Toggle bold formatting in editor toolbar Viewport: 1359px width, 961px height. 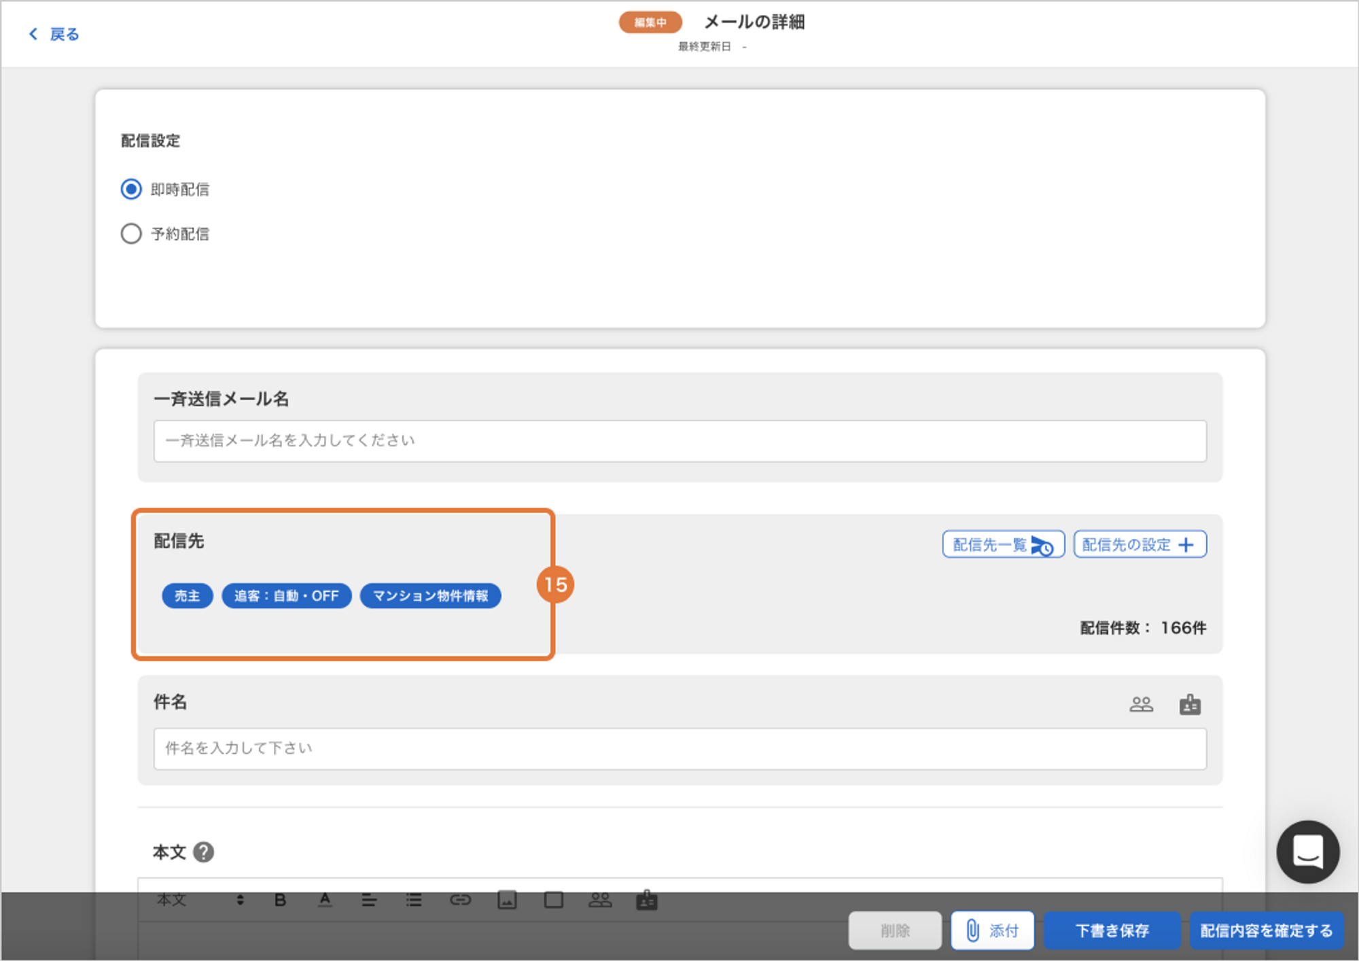pos(280,901)
